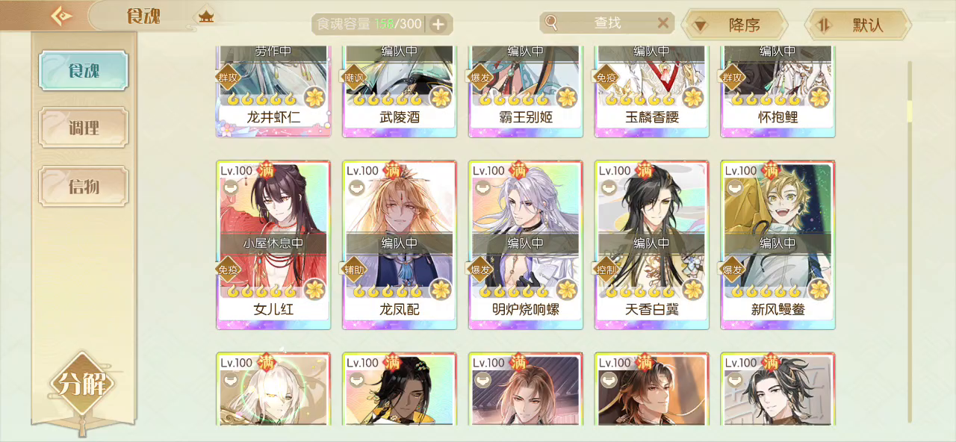Click the magnifier search icon
956x442 pixels.
(x=551, y=22)
